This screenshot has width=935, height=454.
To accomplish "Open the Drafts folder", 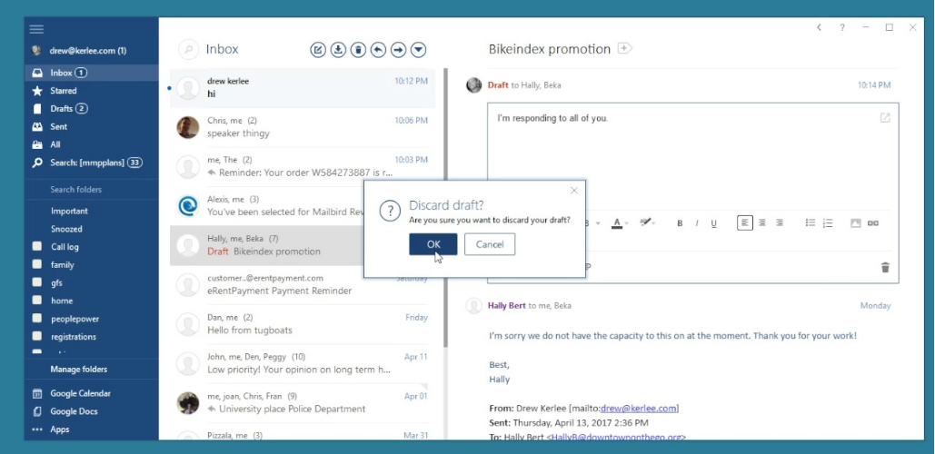I will click(91, 108).
